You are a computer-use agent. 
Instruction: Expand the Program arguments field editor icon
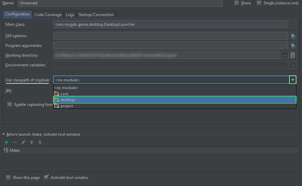click(293, 45)
